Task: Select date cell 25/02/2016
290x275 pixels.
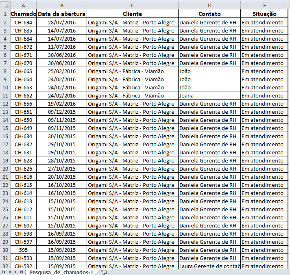Action: (x=61, y=71)
